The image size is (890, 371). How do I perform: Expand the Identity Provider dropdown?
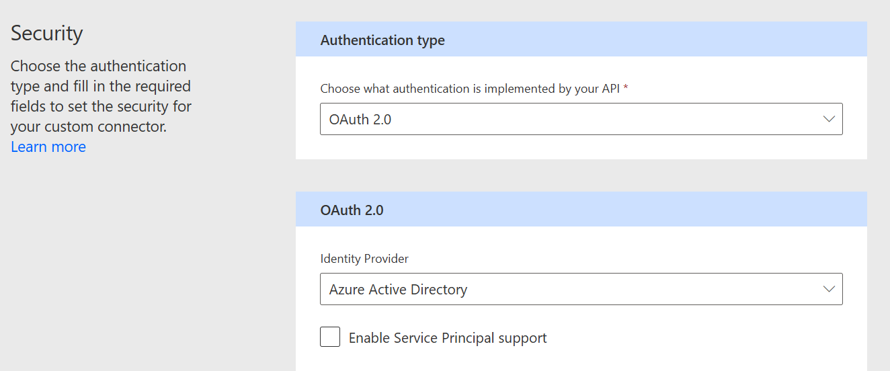pyautogui.click(x=581, y=289)
